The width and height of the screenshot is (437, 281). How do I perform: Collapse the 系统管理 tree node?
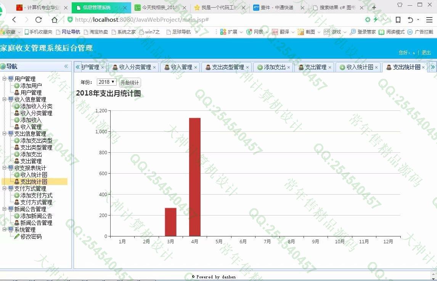click(4, 230)
